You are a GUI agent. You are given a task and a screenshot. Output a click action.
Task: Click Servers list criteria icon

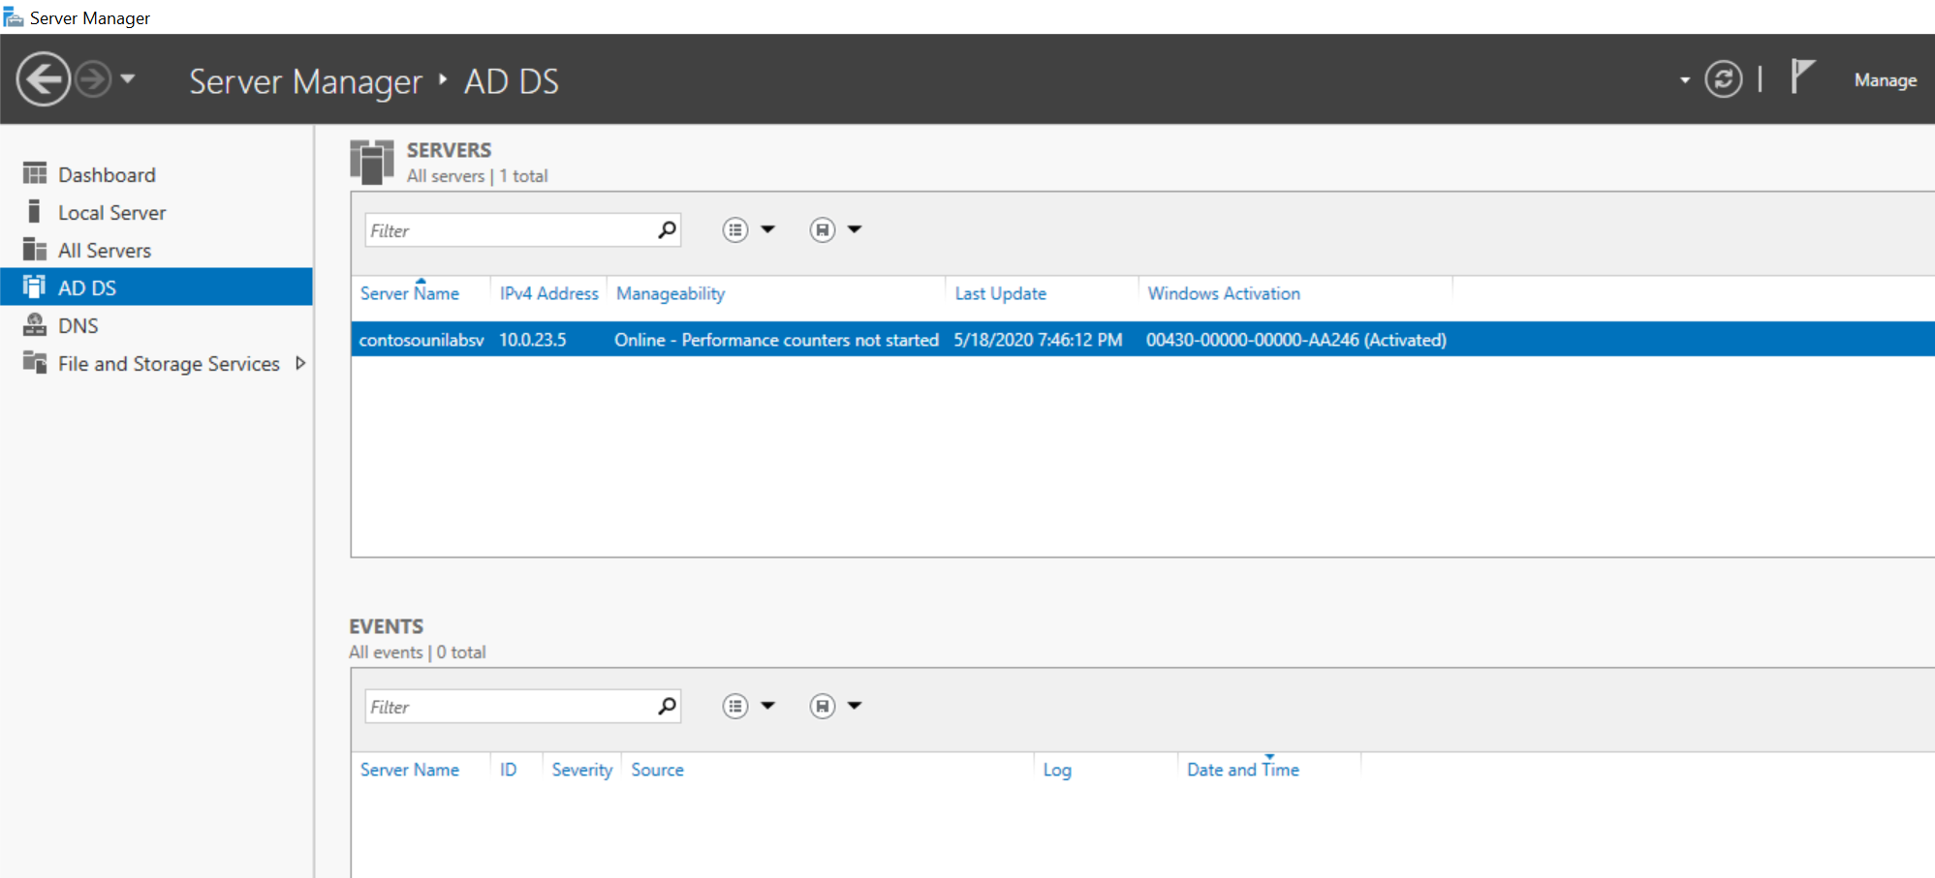point(735,229)
